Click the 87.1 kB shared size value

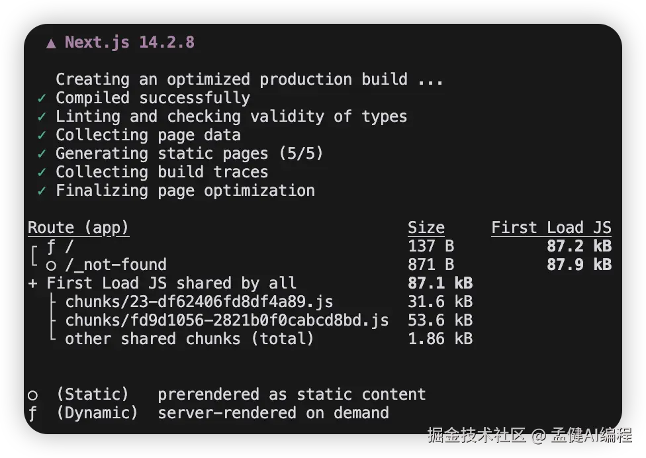pos(439,284)
